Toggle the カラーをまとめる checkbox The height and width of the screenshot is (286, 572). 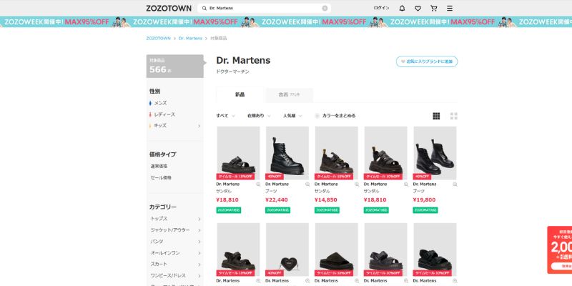point(317,116)
